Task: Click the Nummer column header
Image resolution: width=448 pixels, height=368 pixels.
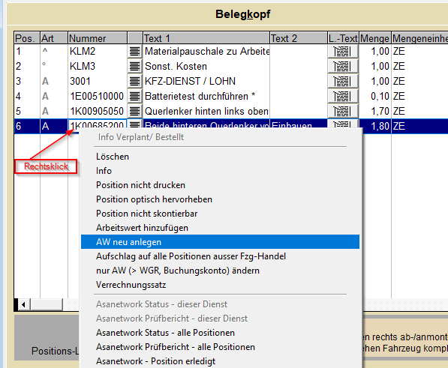Action: click(98, 38)
